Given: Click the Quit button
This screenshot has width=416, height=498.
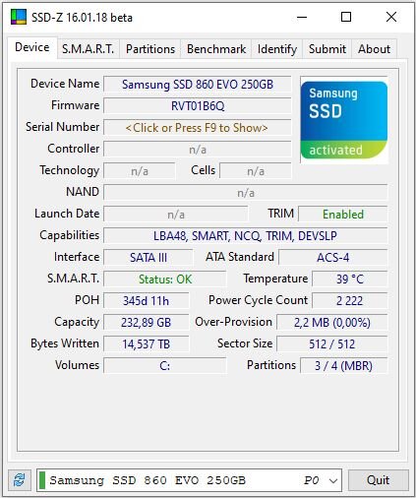Looking at the screenshot, I should coord(379,480).
